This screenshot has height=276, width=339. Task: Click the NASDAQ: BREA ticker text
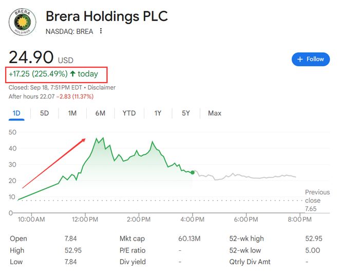coord(69,31)
